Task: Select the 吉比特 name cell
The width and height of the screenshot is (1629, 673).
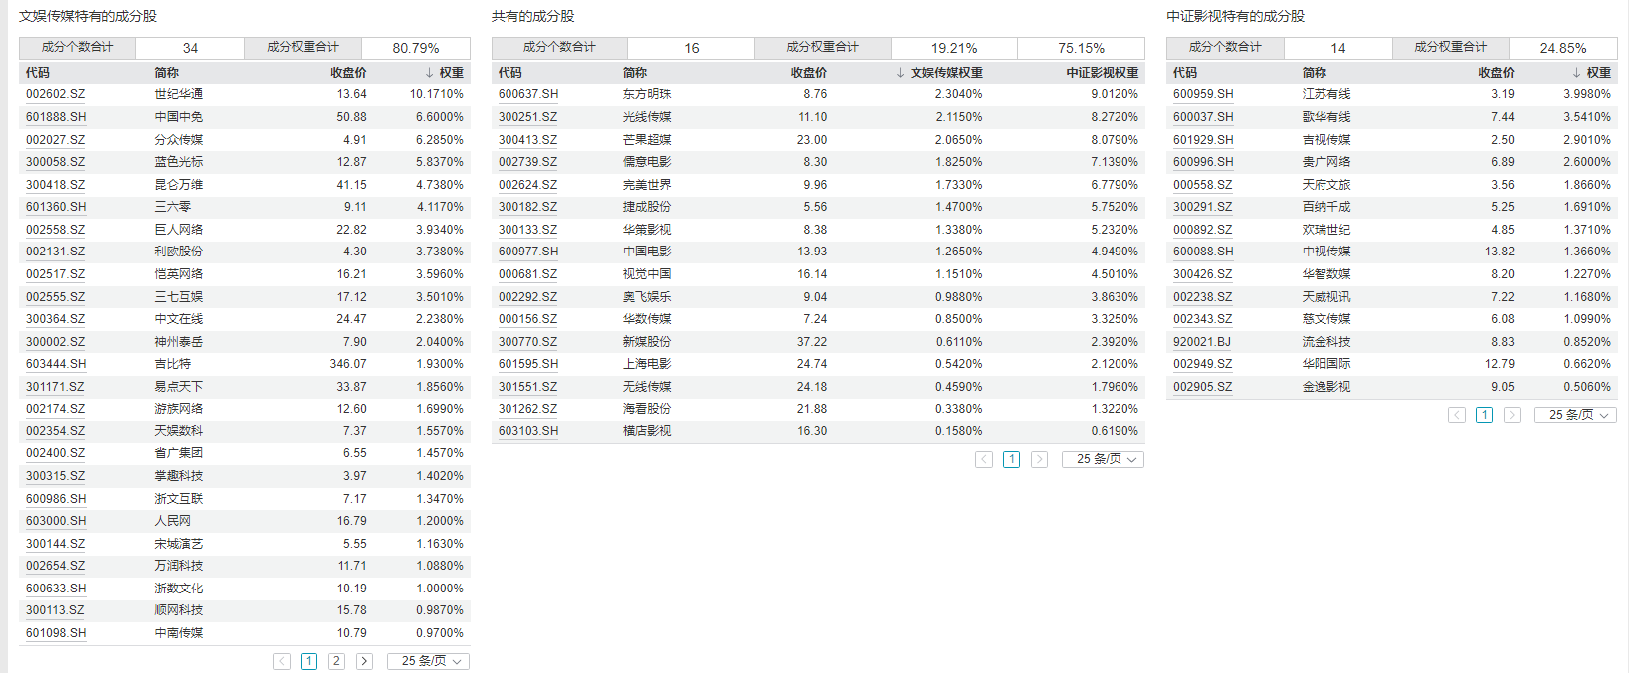Action: click(x=173, y=364)
